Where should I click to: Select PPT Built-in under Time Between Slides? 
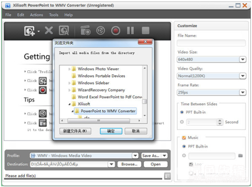tap(182, 112)
